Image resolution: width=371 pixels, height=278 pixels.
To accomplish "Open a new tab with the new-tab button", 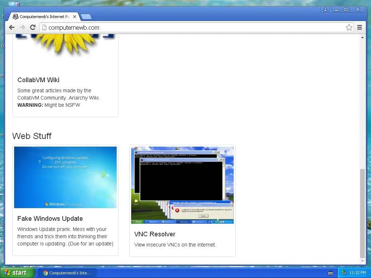I will pos(86,17).
